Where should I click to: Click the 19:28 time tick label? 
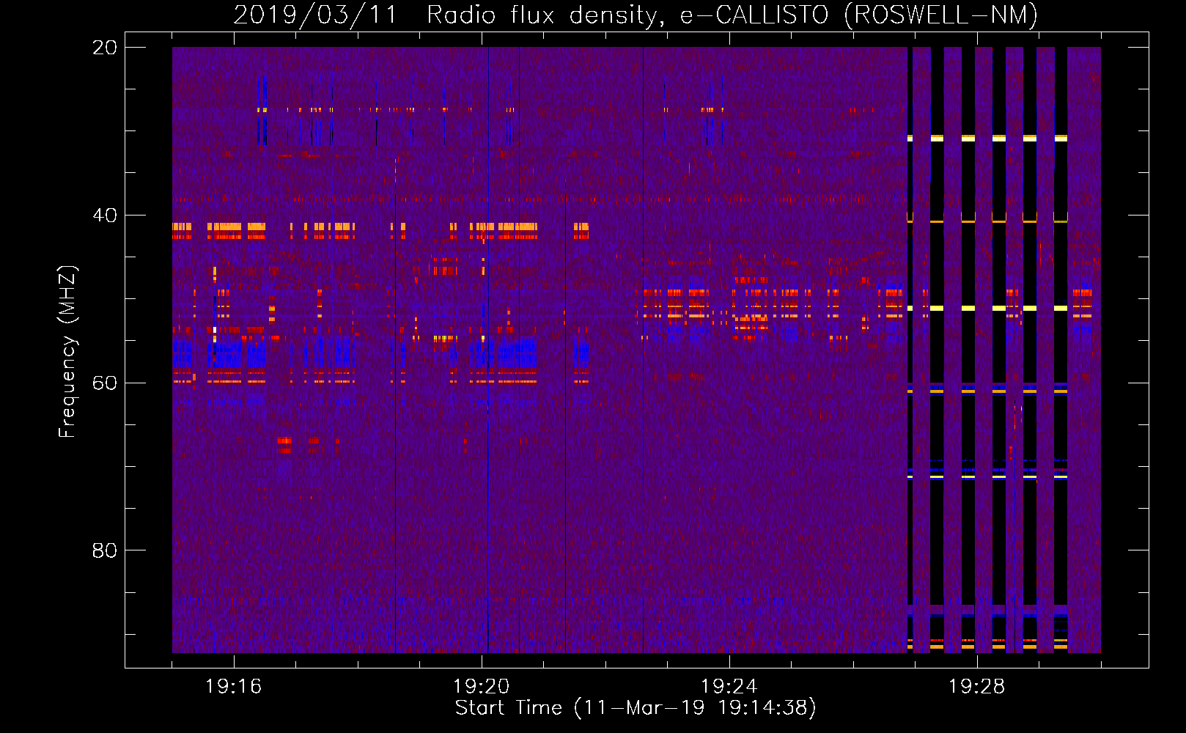(977, 687)
